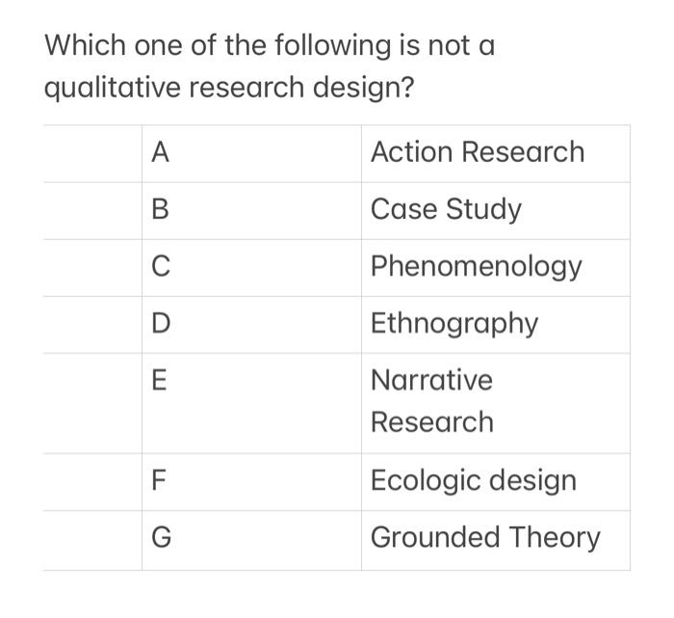Select the option letter C cell
The width and height of the screenshot is (674, 618).
pyautogui.click(x=251, y=268)
